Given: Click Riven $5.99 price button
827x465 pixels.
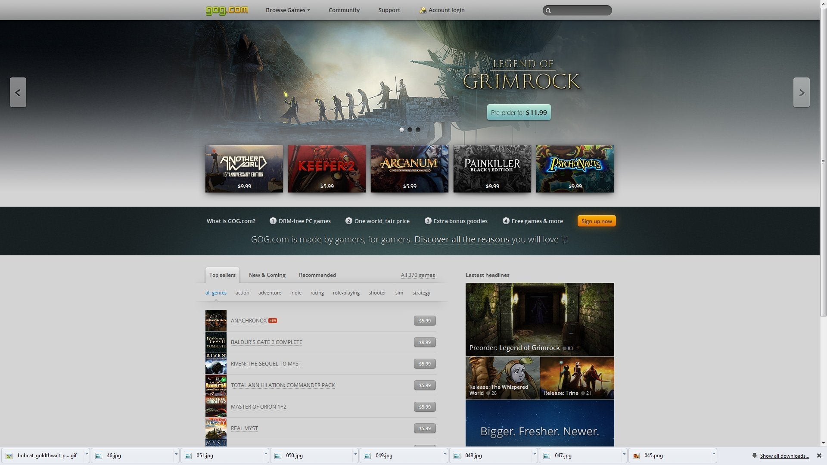Looking at the screenshot, I should (425, 364).
